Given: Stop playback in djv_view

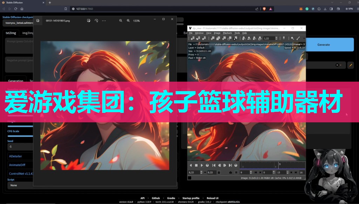Looking at the screenshot, I should (196, 165).
